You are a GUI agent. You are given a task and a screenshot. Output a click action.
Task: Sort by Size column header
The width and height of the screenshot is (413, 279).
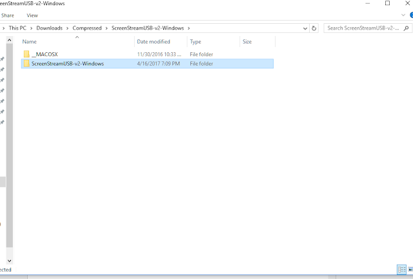(x=247, y=41)
